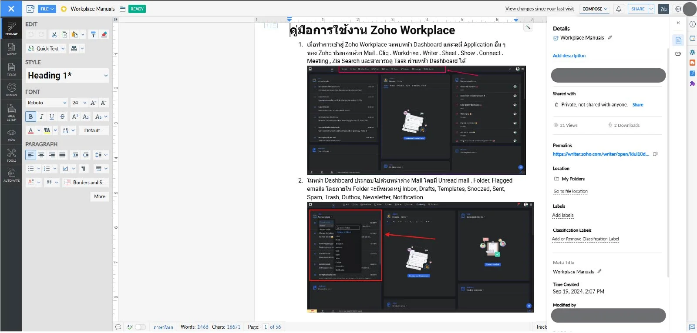The image size is (697, 333).
Task: Open the Roboto font family dropdown
Action: click(x=47, y=103)
